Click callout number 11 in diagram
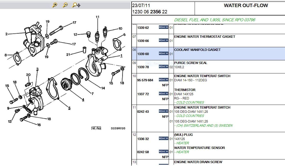 (97, 17)
